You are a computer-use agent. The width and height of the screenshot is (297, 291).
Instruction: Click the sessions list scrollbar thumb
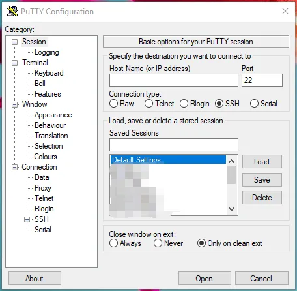231,176
